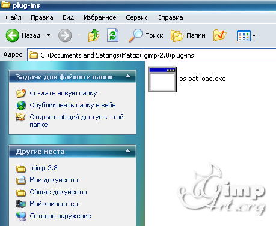The image size is (276, 226).
Task: Click the green refresh page icon
Action: (112, 35)
